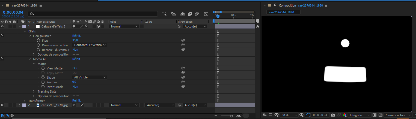Take a snapshot with the camera icon
Viewport: 416px width, 119px height.
332,115
